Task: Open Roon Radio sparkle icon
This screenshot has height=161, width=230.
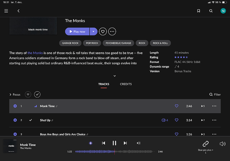Action: coord(91,143)
